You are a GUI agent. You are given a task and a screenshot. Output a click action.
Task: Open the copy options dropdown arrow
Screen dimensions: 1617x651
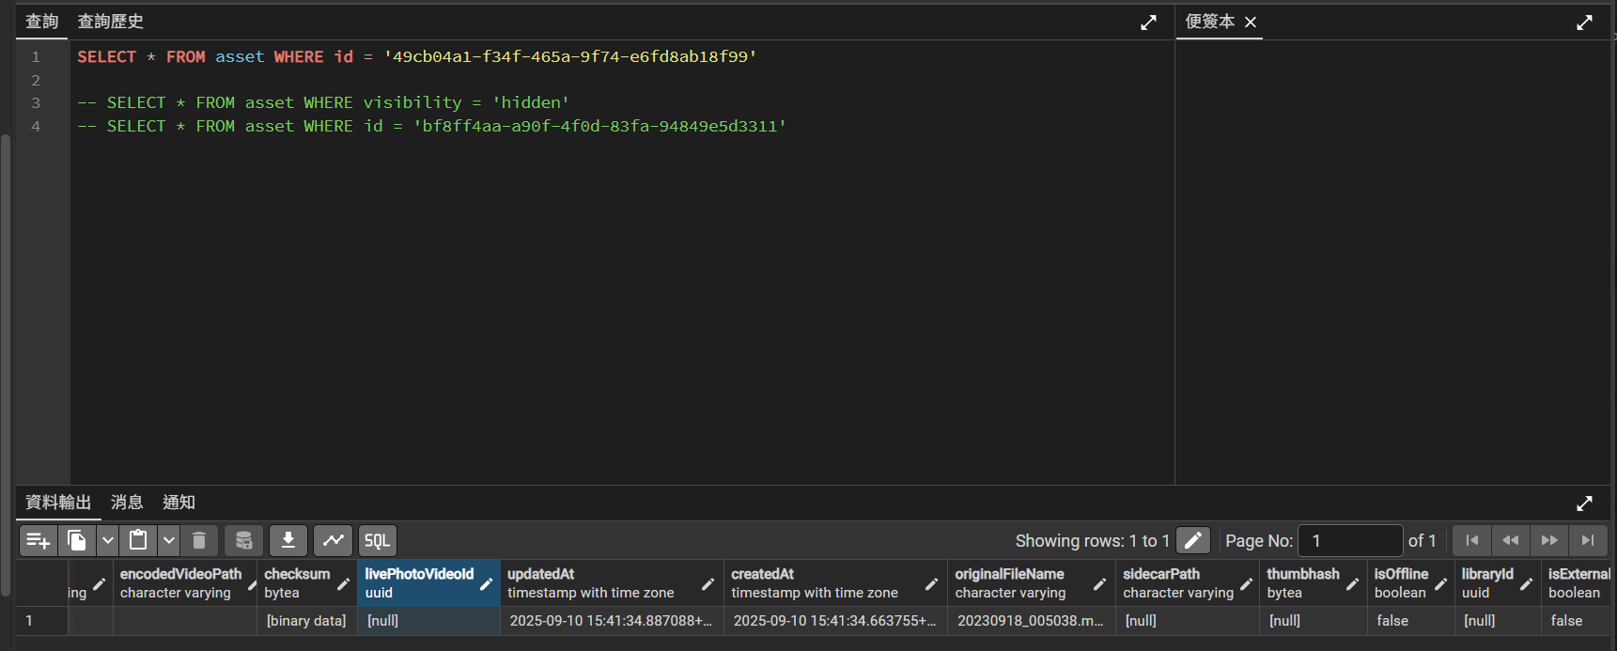click(x=108, y=540)
